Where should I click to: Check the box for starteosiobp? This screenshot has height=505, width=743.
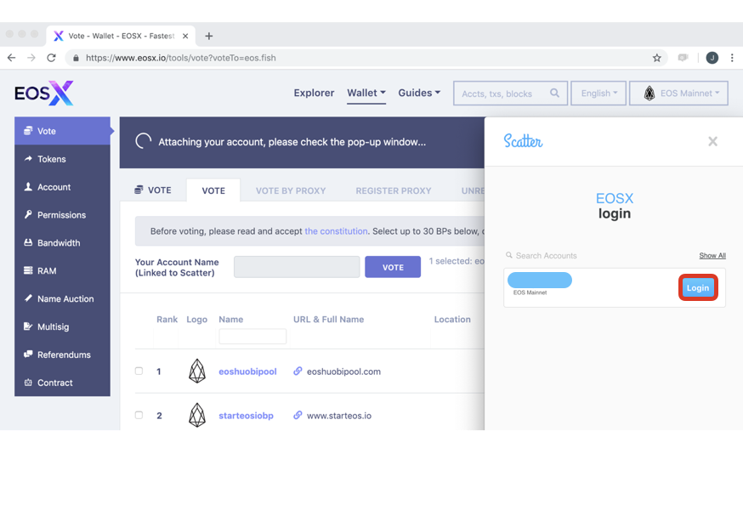tap(139, 415)
